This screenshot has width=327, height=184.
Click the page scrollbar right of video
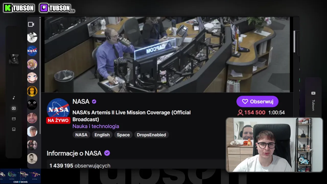(294, 41)
